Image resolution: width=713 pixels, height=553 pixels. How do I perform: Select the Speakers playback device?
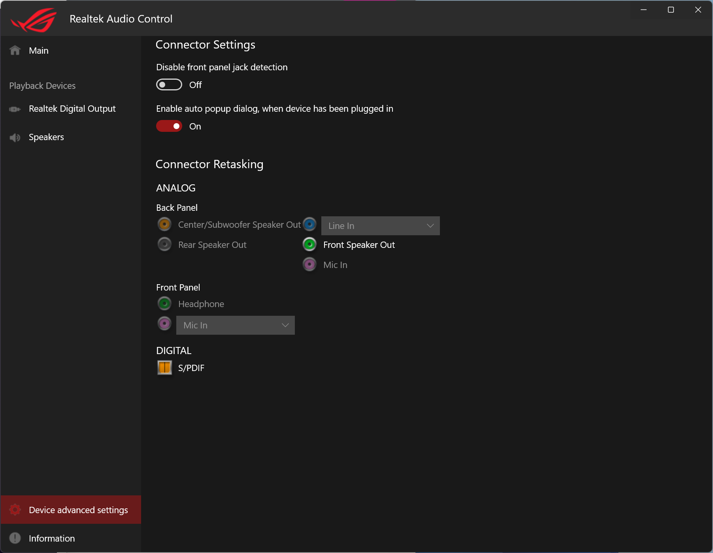coord(46,137)
